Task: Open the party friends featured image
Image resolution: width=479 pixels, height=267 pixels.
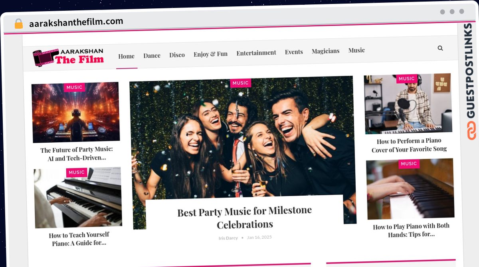Action: click(x=241, y=137)
